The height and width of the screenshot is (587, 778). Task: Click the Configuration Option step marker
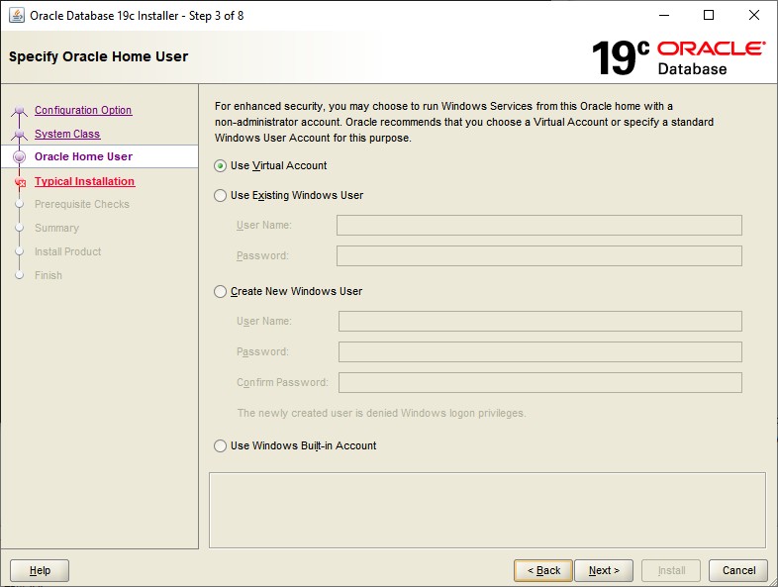click(20, 110)
